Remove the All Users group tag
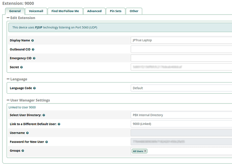Image resolution: width=232 pixels, height=167 pixels. (x=145, y=151)
